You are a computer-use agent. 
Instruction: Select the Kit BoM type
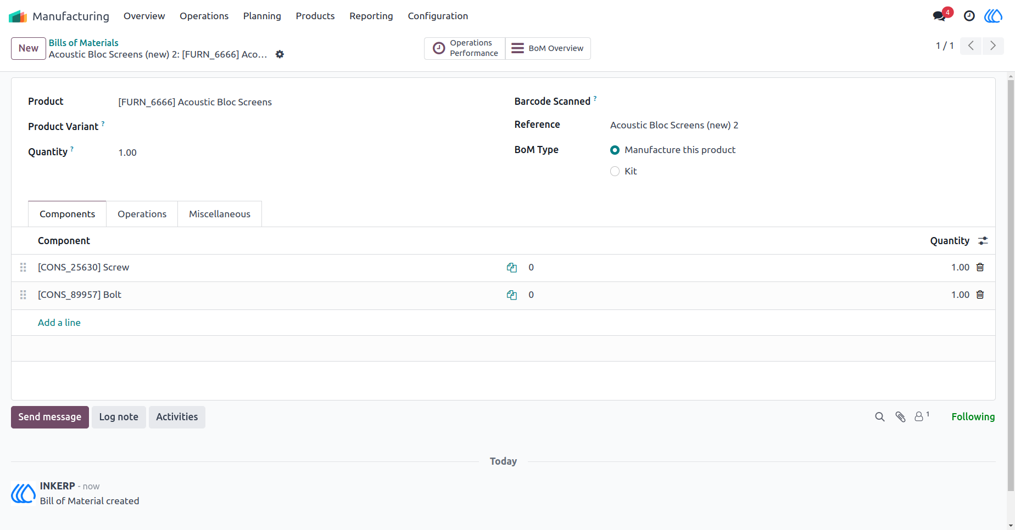coord(615,171)
